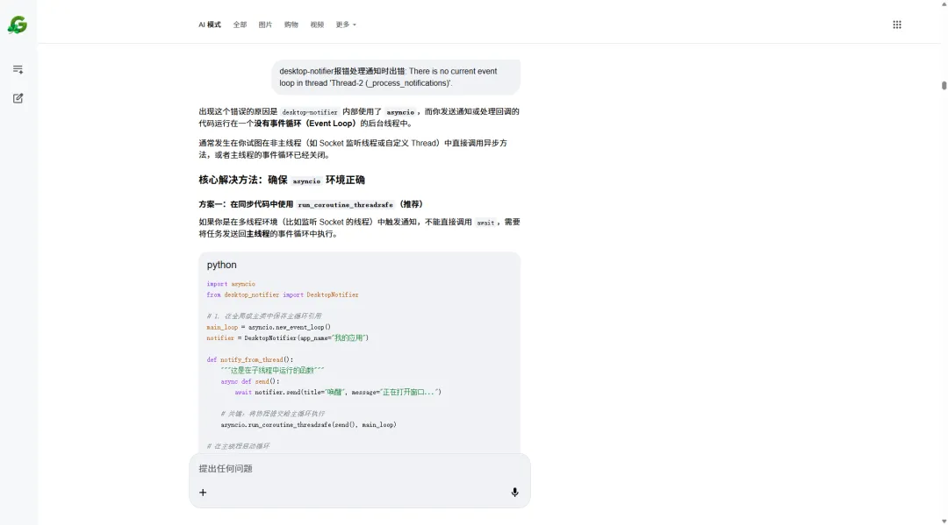The height and width of the screenshot is (525, 948).
Task: Expand the 更多 dropdown
Action: tap(346, 25)
